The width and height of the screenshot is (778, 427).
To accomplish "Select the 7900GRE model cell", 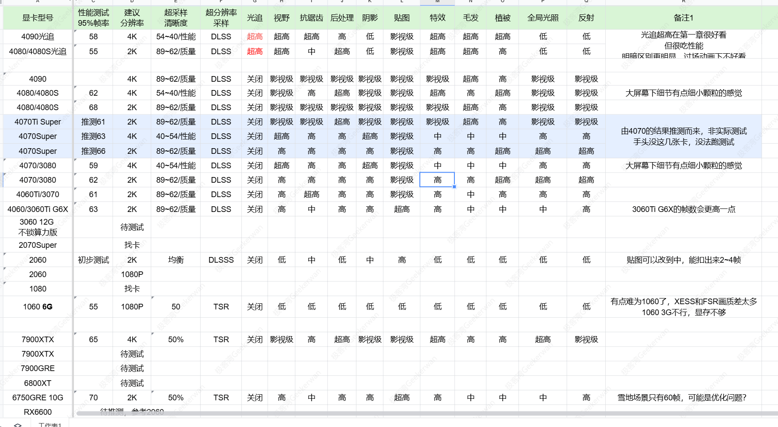I will (38, 368).
